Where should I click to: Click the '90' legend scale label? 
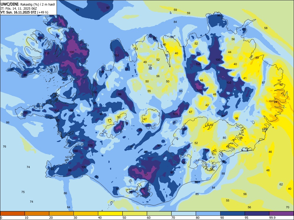click(x=222, y=218)
